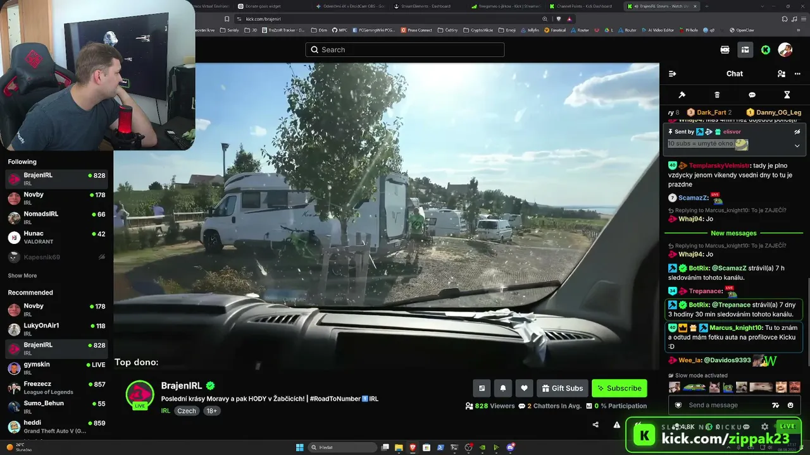This screenshot has width=810, height=455.
Task: Click the BrajenIRL streamer avatar
Action: tap(140, 394)
